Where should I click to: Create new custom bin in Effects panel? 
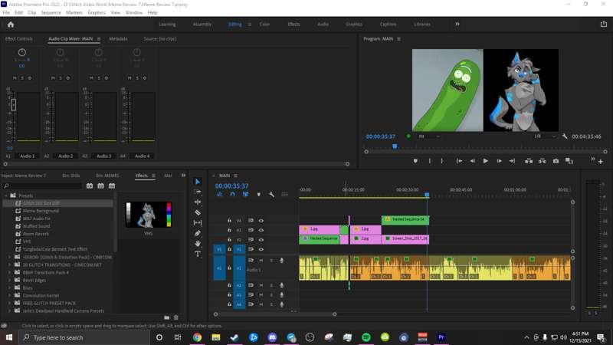click(167, 317)
